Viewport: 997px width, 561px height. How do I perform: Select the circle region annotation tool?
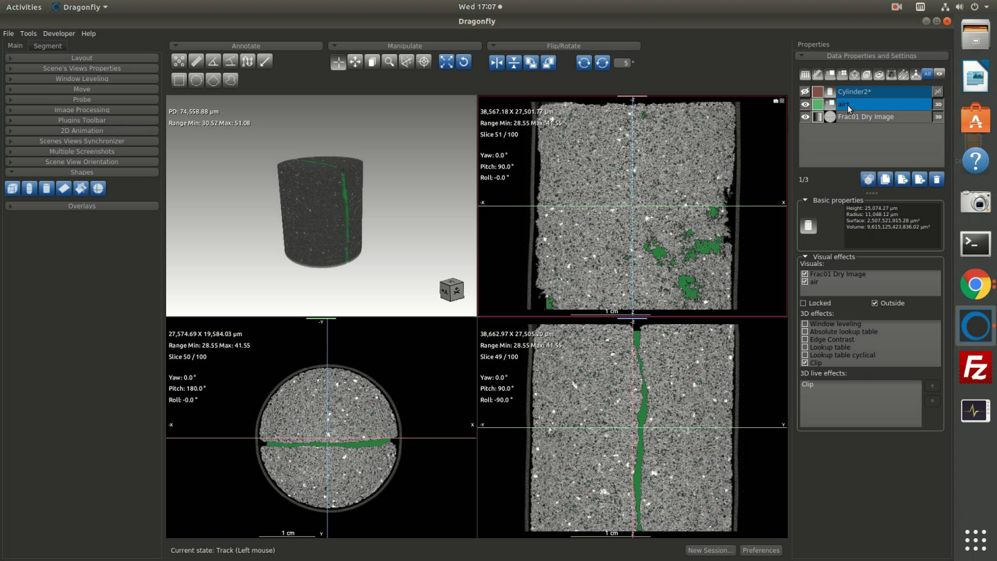pyautogui.click(x=197, y=80)
